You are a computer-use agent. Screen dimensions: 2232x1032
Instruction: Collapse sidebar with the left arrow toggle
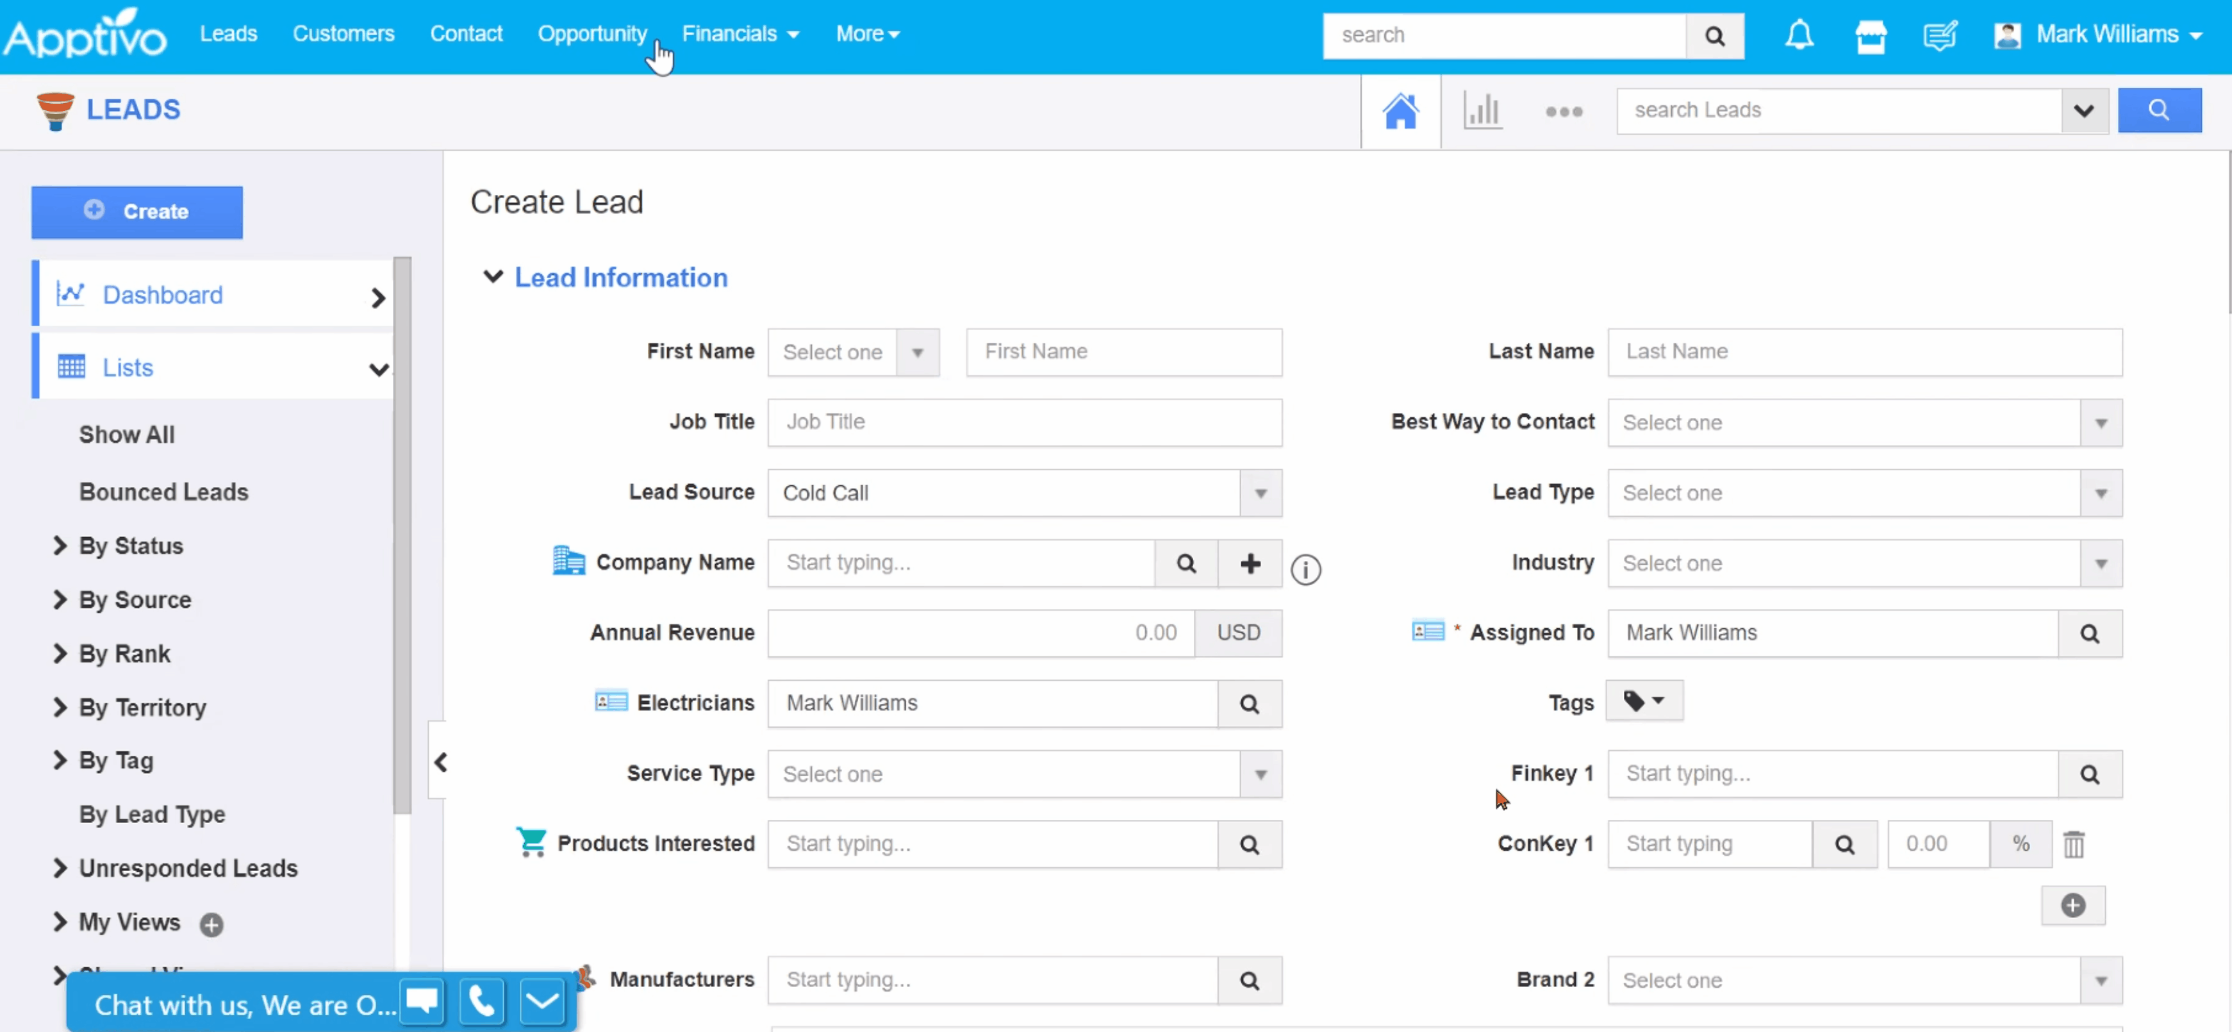[x=440, y=762]
